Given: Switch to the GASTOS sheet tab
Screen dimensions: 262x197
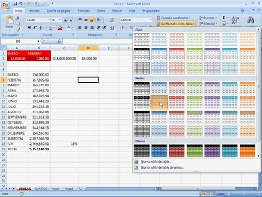Looking at the screenshot, I should [x=41, y=189].
